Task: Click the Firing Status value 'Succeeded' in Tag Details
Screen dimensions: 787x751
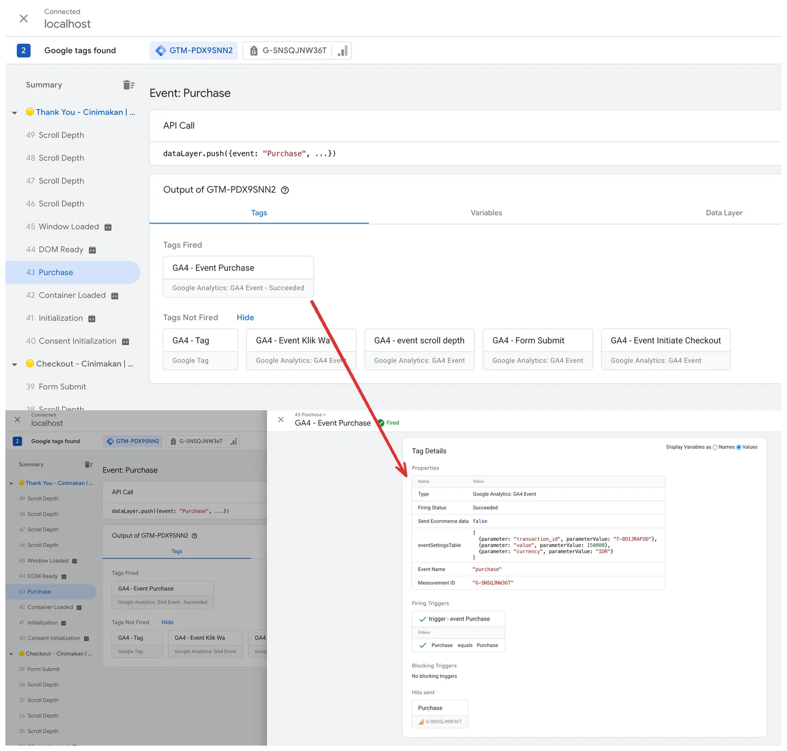Action: click(x=485, y=508)
